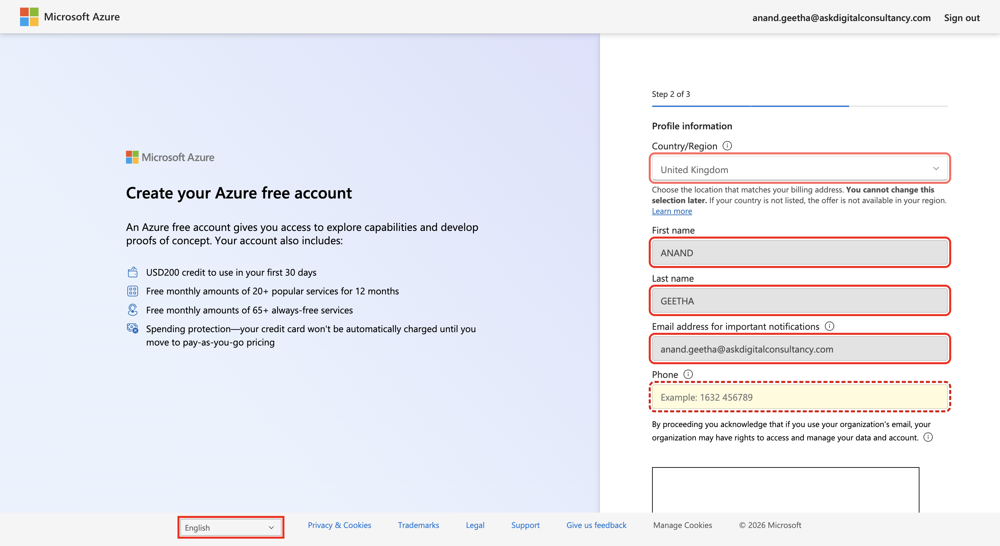The image size is (1000, 546).
Task: Click the Phone info icon
Action: tap(688, 374)
